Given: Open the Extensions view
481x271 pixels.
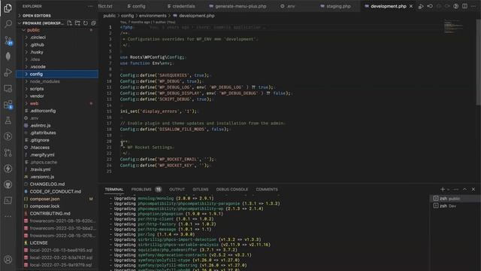Looking at the screenshot, I should click(8, 105).
